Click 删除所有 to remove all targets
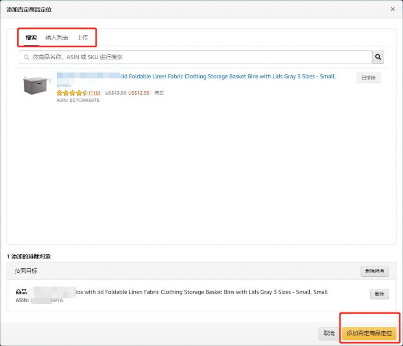The height and width of the screenshot is (346, 403). pos(375,271)
